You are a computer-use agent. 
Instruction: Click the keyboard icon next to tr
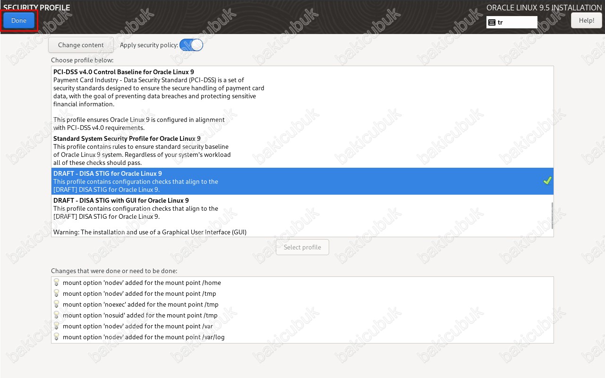pos(492,22)
